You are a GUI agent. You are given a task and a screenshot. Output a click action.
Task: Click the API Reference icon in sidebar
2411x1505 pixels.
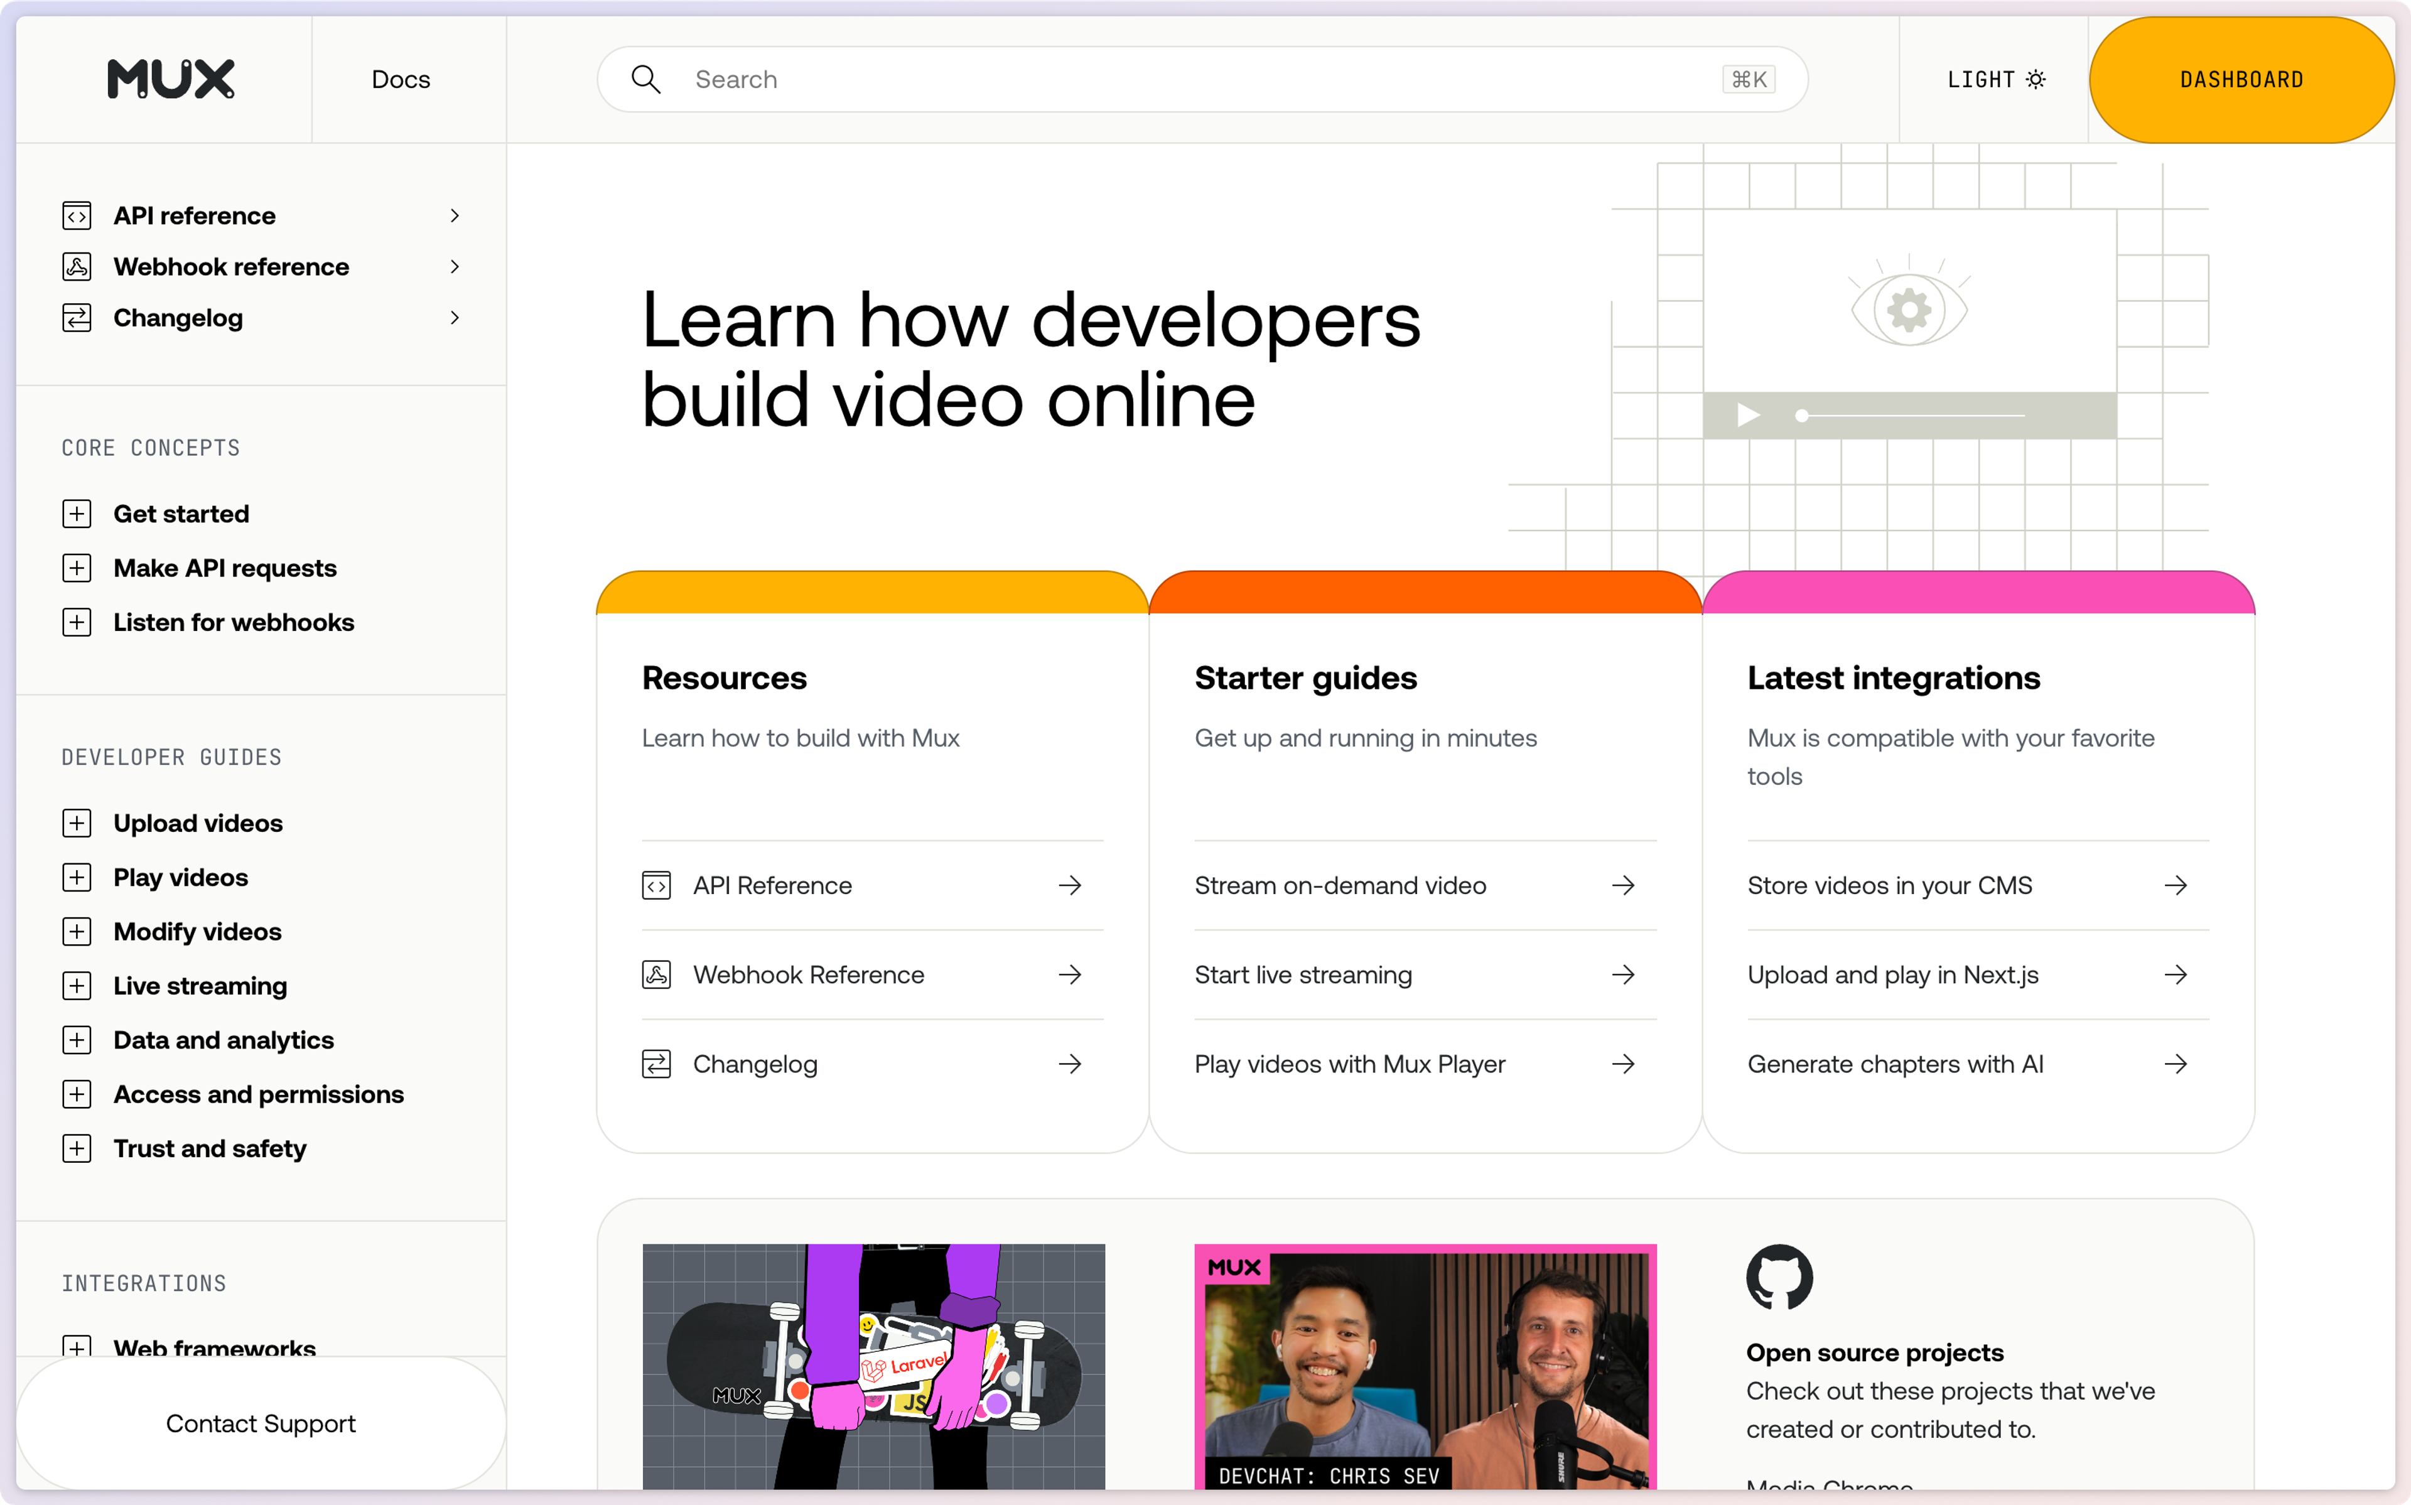tap(76, 215)
